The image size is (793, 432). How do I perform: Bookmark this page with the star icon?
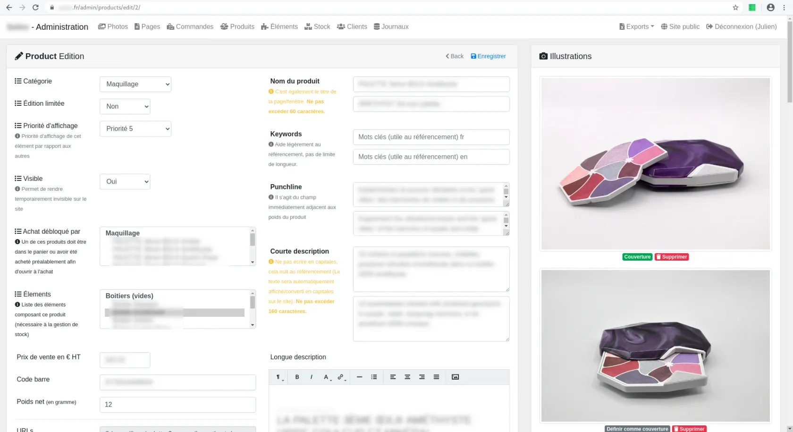click(735, 8)
